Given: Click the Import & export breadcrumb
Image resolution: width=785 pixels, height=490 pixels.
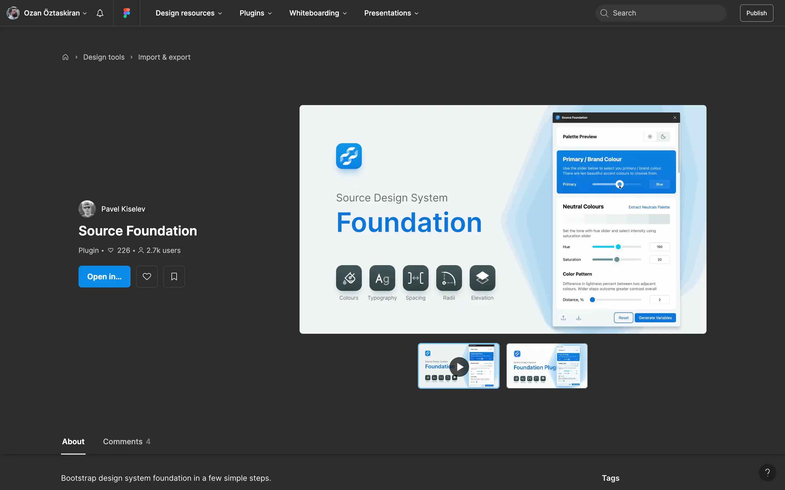Looking at the screenshot, I should [164, 57].
